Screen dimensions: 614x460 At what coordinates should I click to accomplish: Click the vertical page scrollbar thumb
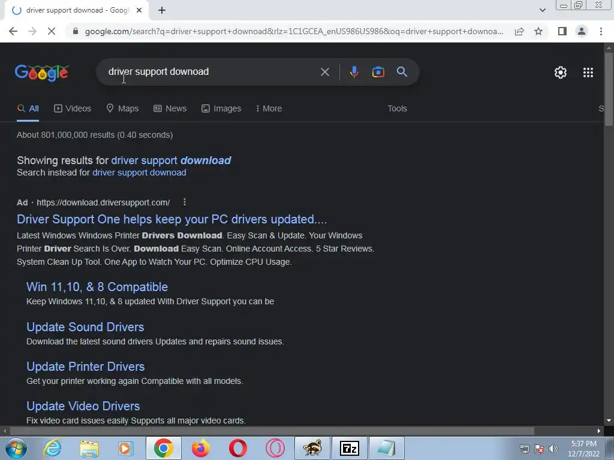pyautogui.click(x=609, y=89)
